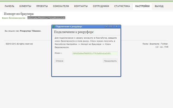Click the Ключ input field in the dialog
Image resolution: width=173 pixels, height=108 pixels.
pos(95,53)
